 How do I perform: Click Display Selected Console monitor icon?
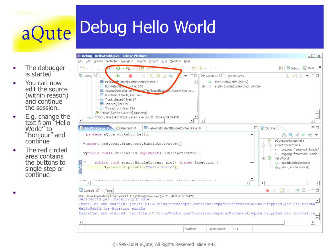tap(304, 191)
